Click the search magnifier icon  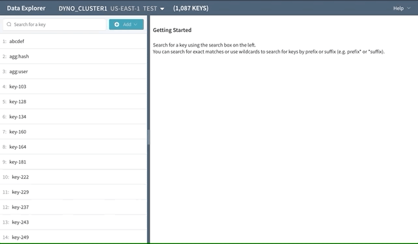[9, 24]
